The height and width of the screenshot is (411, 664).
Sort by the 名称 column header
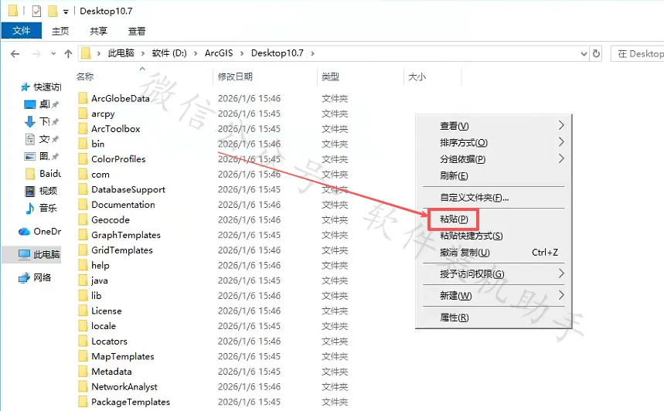[x=85, y=76]
